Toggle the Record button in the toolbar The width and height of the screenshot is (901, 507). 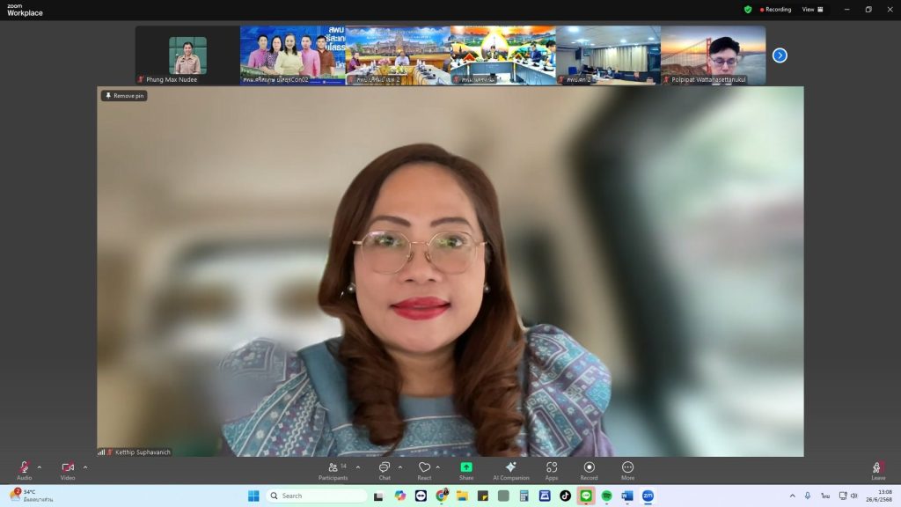(589, 469)
